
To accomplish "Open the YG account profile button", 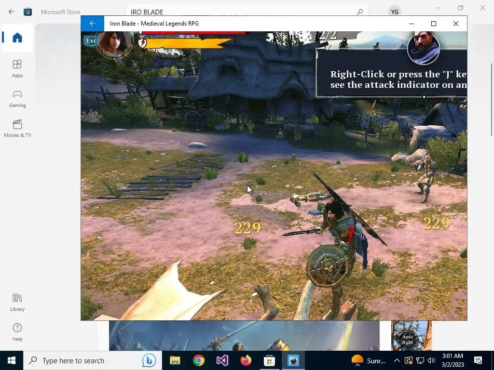I will (x=395, y=12).
